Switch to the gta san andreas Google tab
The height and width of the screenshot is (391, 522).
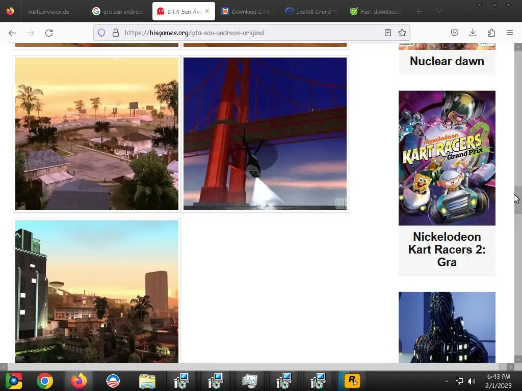point(117,12)
